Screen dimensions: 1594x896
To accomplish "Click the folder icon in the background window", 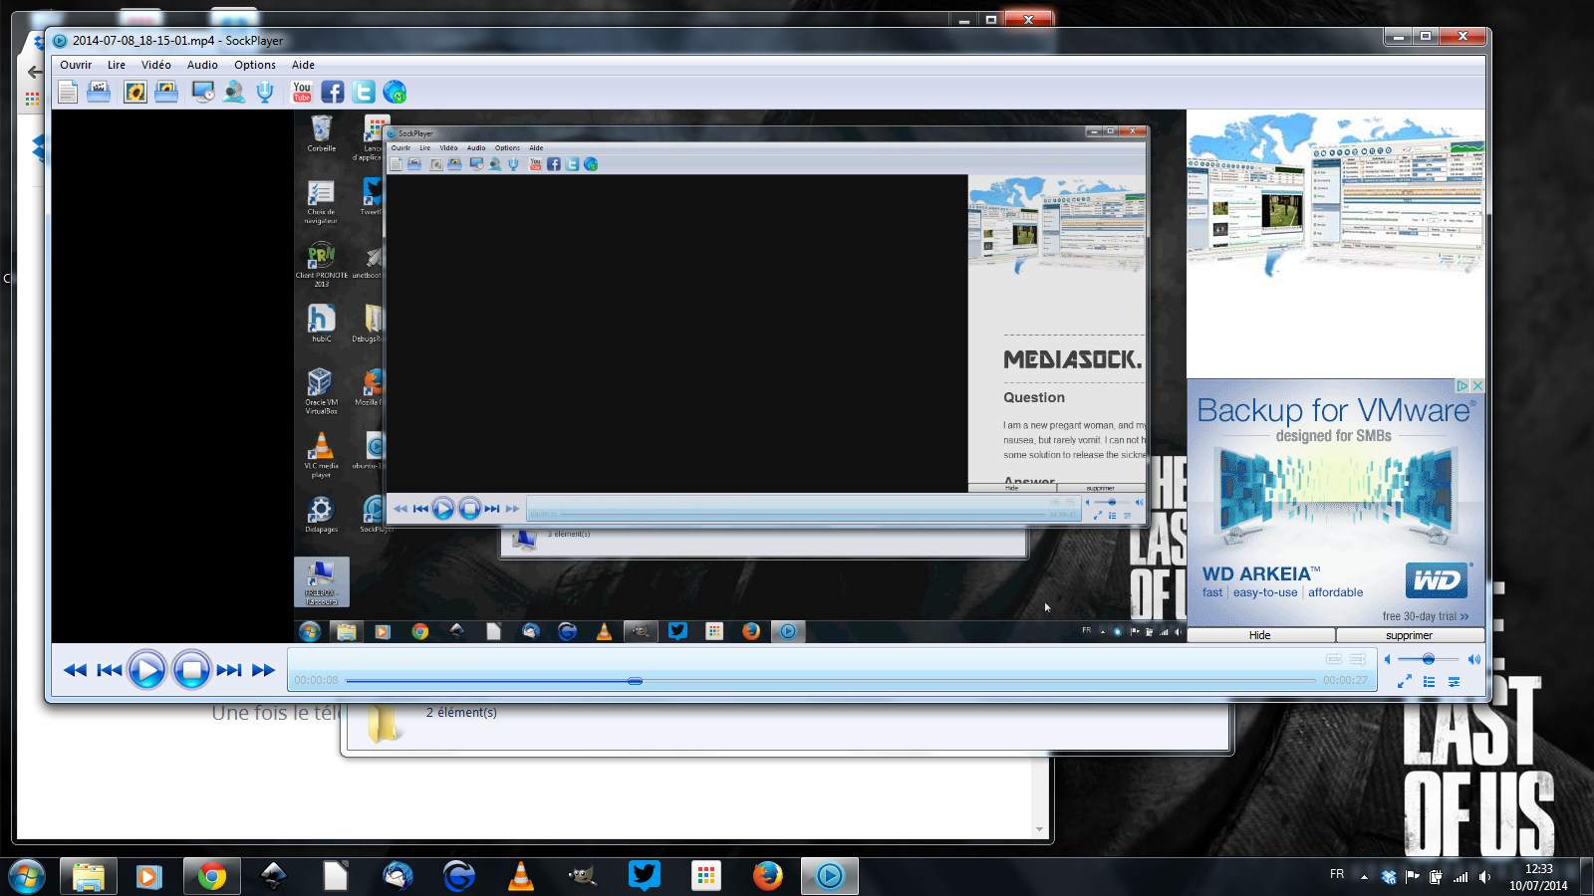I will [x=384, y=724].
